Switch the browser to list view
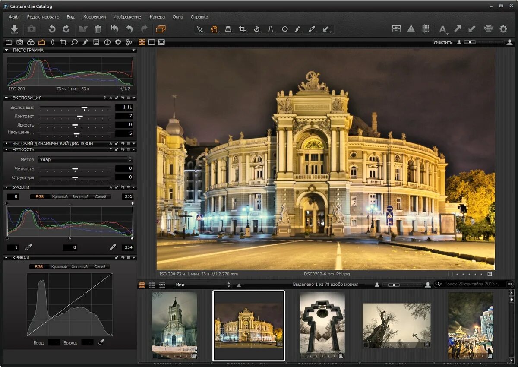 click(x=152, y=285)
